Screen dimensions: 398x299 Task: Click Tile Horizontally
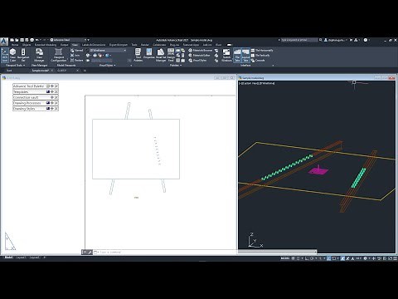(262, 50)
